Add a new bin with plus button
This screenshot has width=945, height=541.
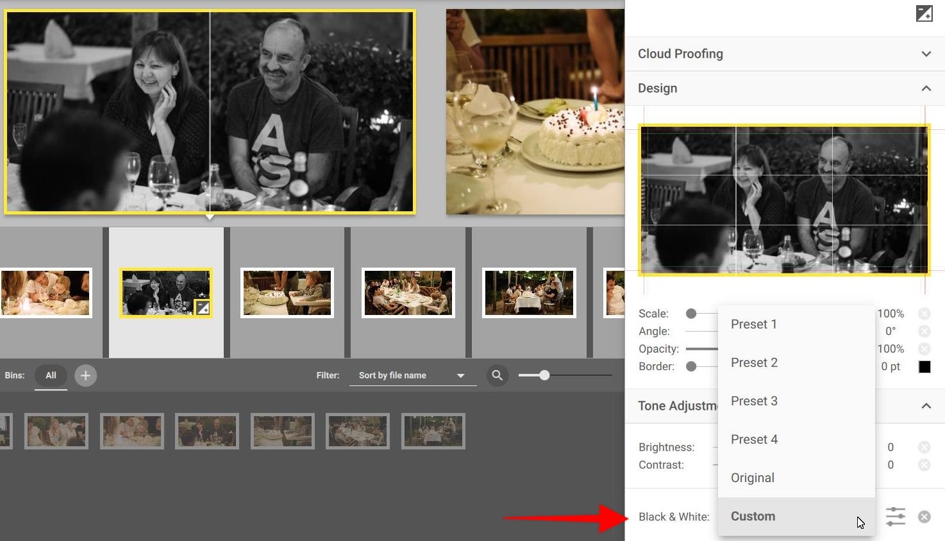pyautogui.click(x=85, y=375)
